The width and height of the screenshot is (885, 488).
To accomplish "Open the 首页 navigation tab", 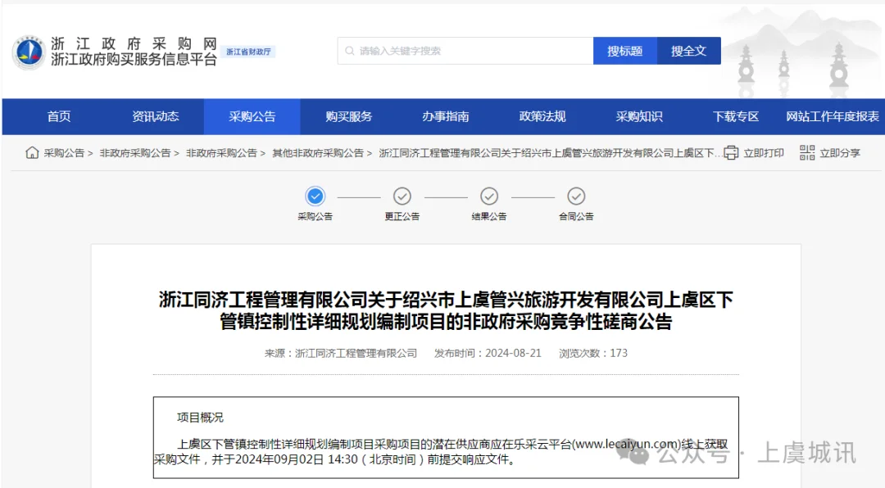I will click(x=59, y=117).
